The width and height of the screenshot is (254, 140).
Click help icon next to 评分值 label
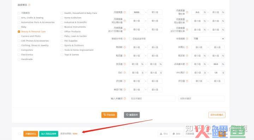click(187, 81)
